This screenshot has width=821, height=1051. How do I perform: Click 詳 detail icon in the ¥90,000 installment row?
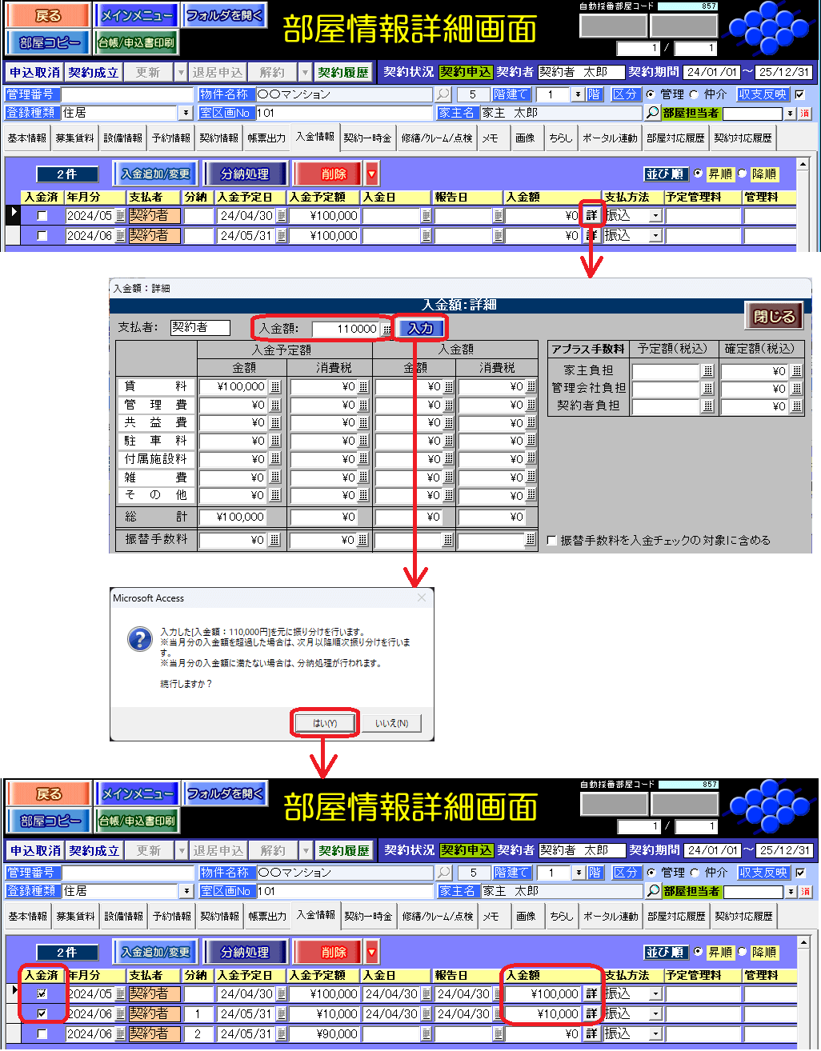(591, 1033)
